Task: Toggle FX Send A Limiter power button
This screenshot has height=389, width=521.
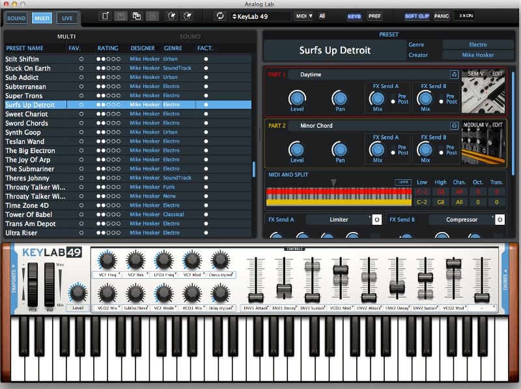Action: click(377, 220)
